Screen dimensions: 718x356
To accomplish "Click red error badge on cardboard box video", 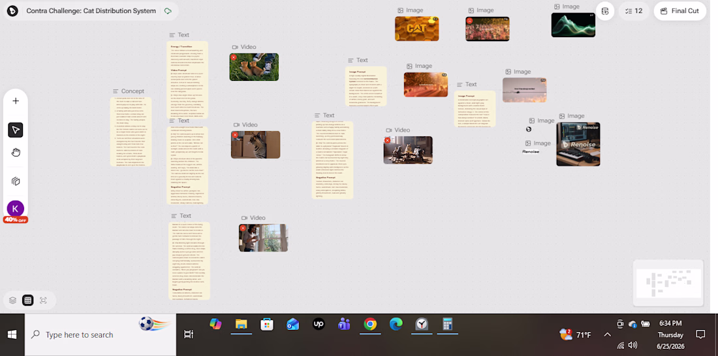I will coord(235,135).
